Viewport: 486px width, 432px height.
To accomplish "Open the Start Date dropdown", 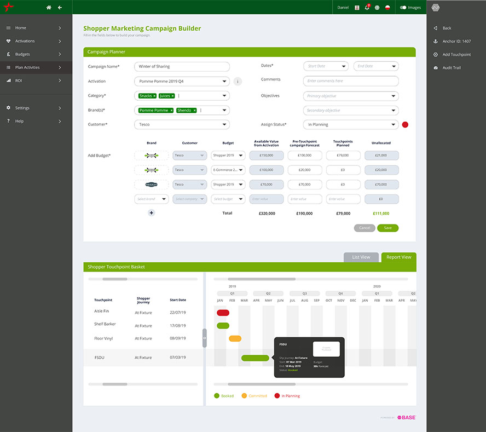I will pos(326,66).
